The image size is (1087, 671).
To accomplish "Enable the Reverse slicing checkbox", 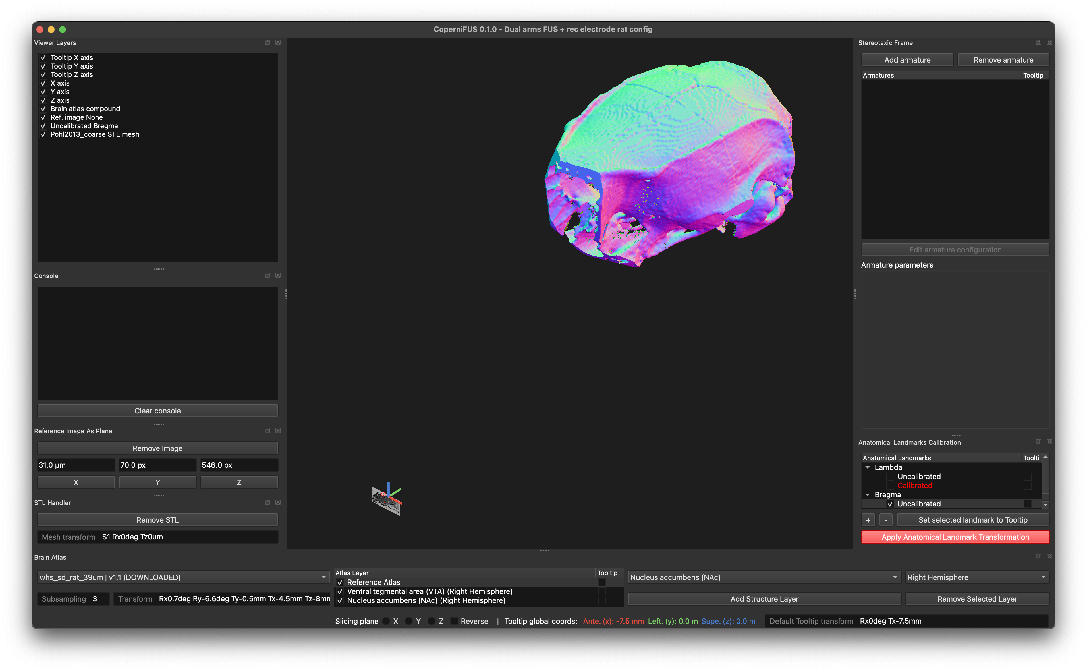I will (x=454, y=621).
